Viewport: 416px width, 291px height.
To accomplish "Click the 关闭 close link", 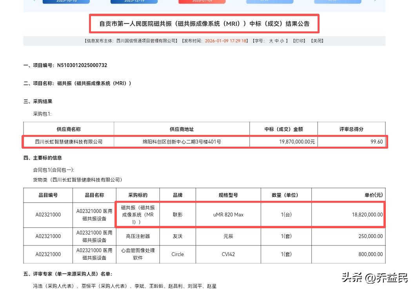I will pyautogui.click(x=317, y=41).
